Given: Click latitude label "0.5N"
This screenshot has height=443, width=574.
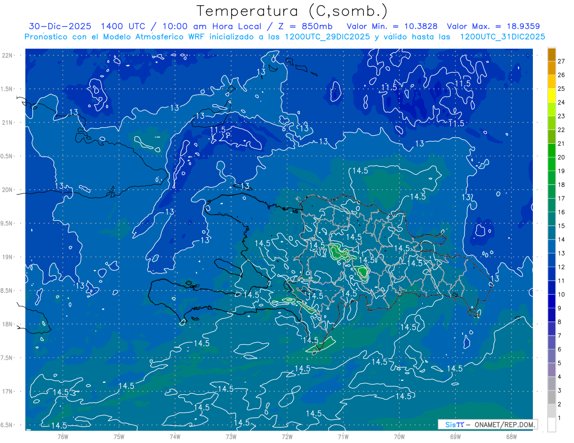Looking at the screenshot, I should [x=7, y=156].
